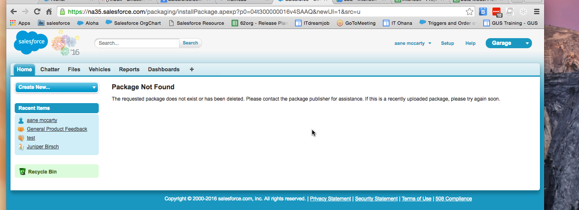
Task: Click the snowflake extension icon
Action: [523, 12]
